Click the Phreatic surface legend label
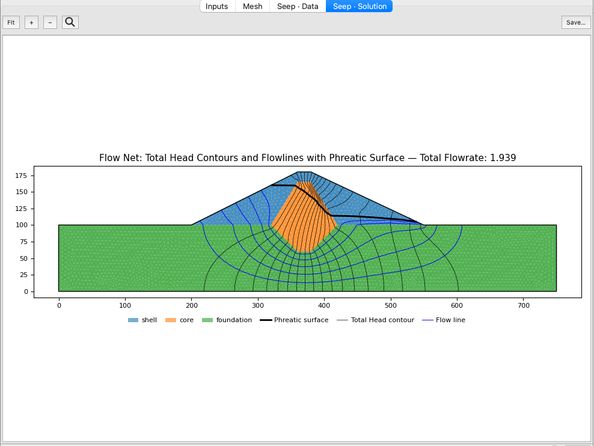 (x=301, y=320)
